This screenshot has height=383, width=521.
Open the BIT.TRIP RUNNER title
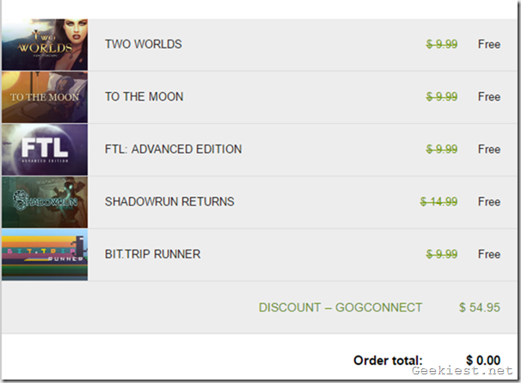[x=152, y=254]
